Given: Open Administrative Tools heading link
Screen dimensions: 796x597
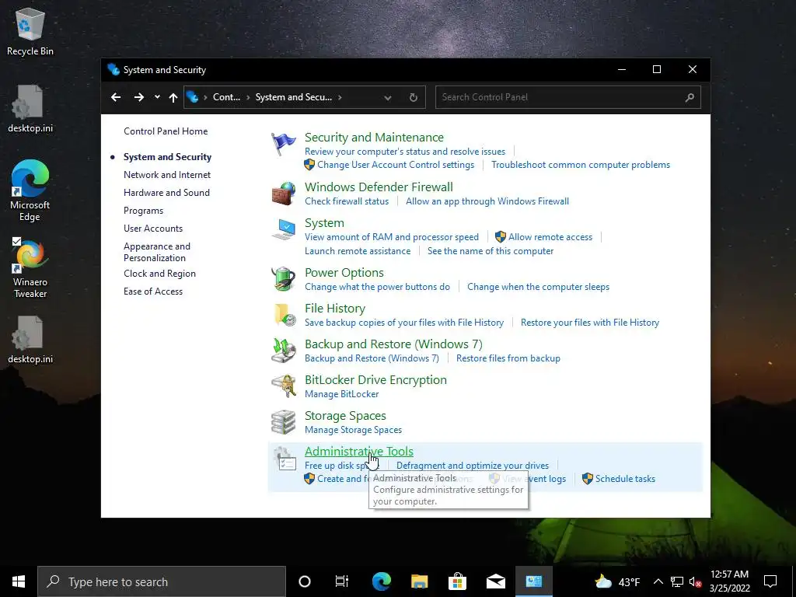Looking at the screenshot, I should pyautogui.click(x=359, y=451).
